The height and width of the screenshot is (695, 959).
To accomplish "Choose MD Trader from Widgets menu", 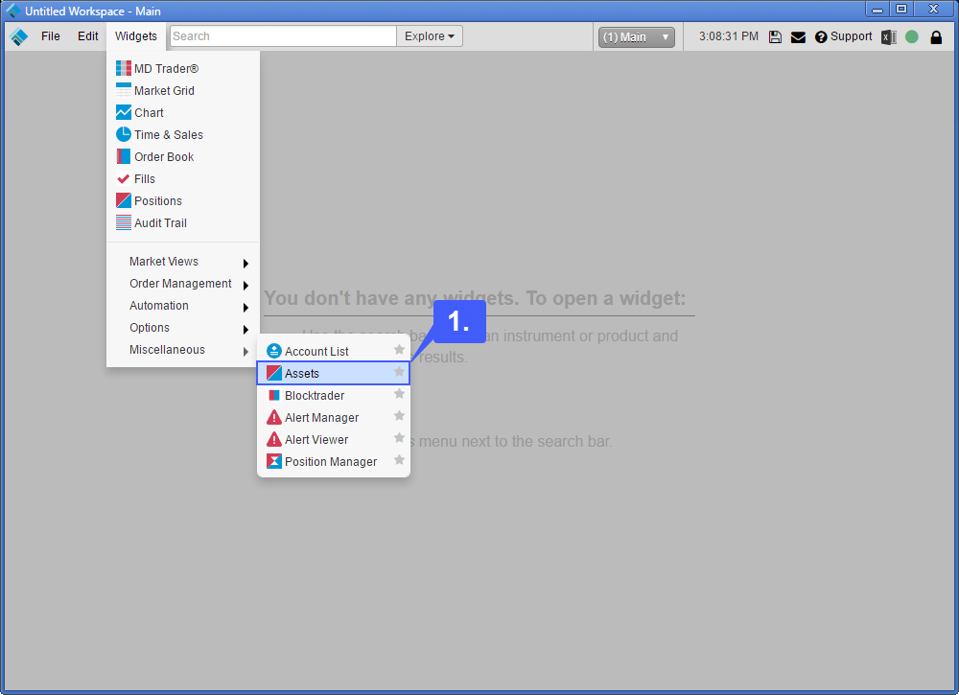I will (x=183, y=68).
